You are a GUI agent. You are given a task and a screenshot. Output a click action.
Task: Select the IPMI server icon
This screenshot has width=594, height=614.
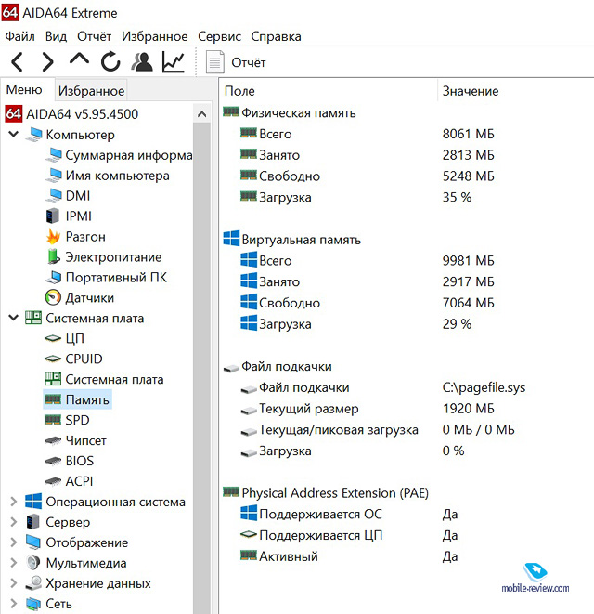pyautogui.click(x=52, y=216)
